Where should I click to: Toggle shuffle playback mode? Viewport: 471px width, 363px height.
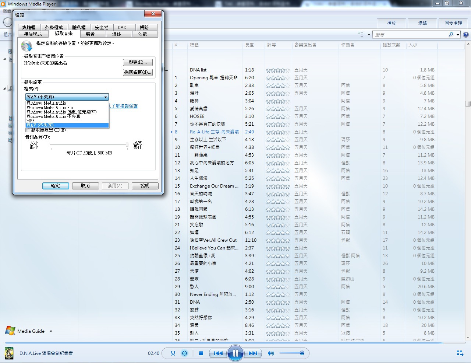point(173,353)
